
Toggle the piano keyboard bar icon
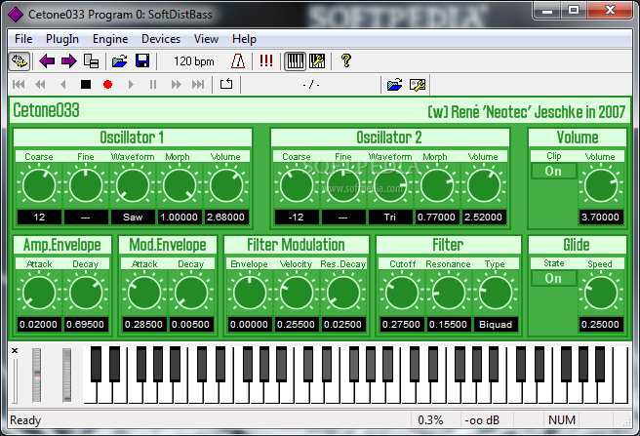click(295, 61)
